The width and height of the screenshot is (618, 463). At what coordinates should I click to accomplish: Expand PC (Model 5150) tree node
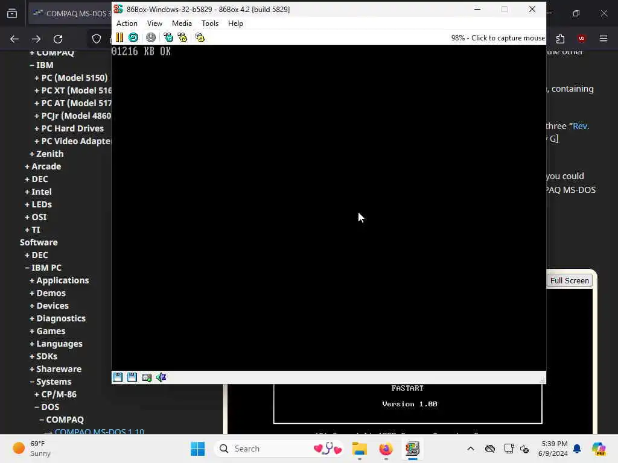click(x=71, y=78)
